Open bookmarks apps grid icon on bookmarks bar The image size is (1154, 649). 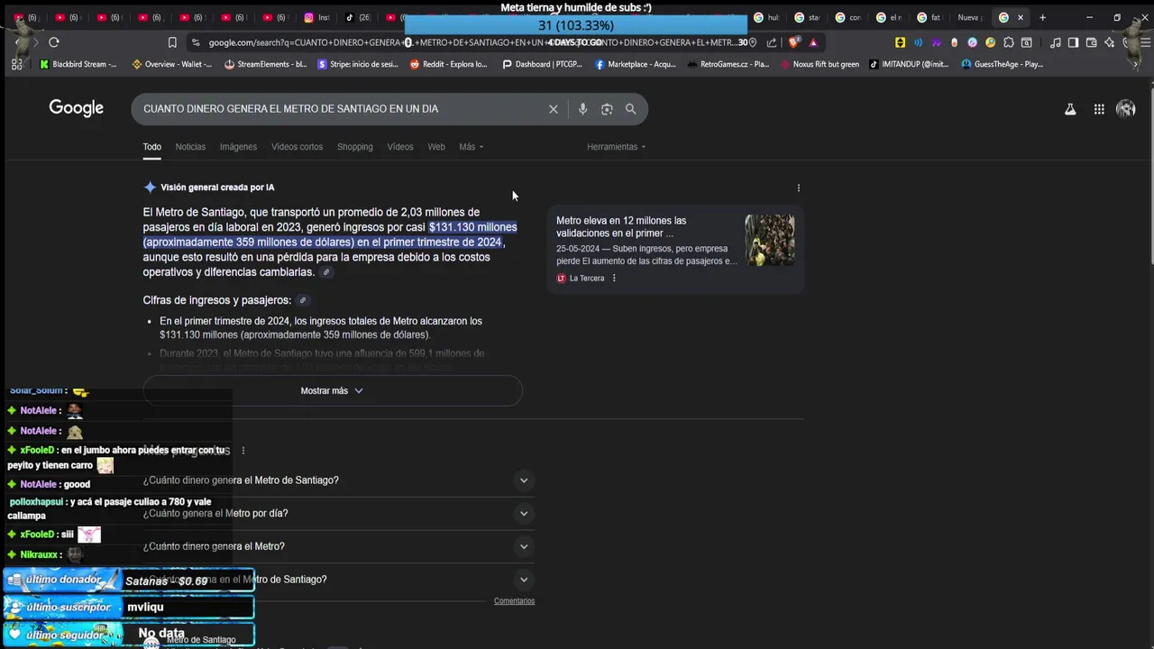click(x=16, y=64)
